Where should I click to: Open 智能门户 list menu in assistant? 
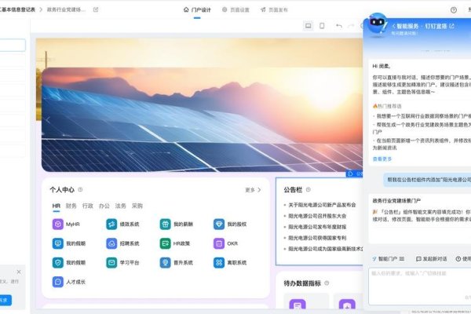tap(402, 259)
